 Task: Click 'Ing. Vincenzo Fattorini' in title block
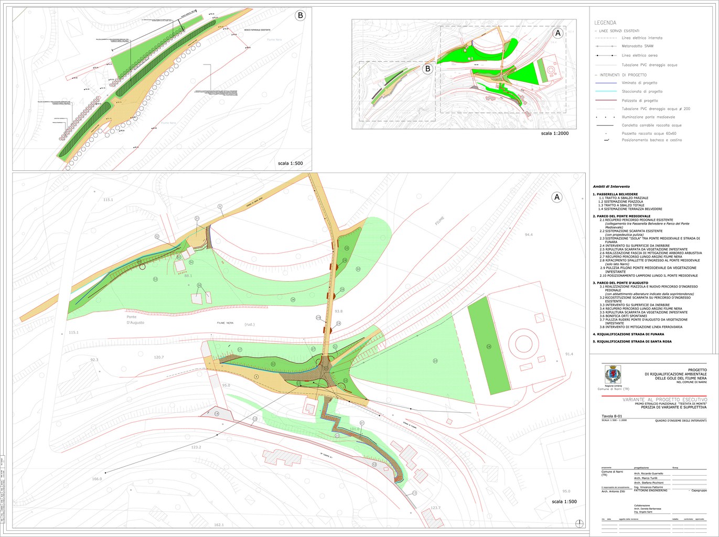(648, 487)
